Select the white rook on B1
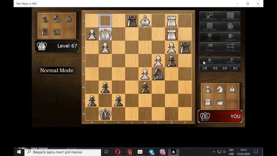277x156 pixels. (171, 21)
